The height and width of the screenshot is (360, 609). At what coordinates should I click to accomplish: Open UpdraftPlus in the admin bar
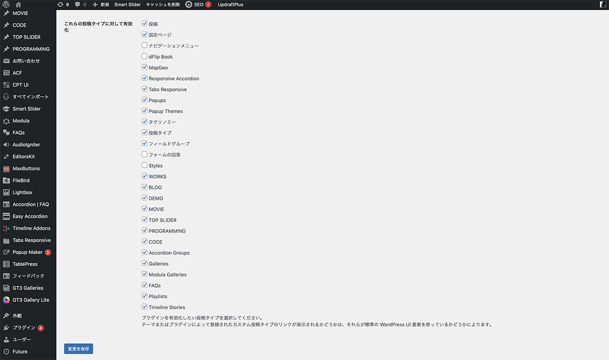pyautogui.click(x=231, y=5)
